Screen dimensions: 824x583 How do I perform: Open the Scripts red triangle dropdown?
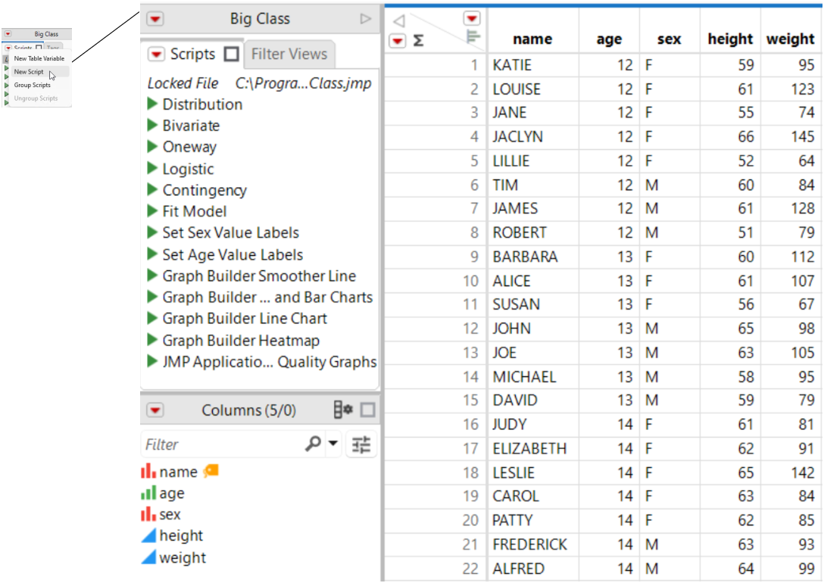[156, 55]
